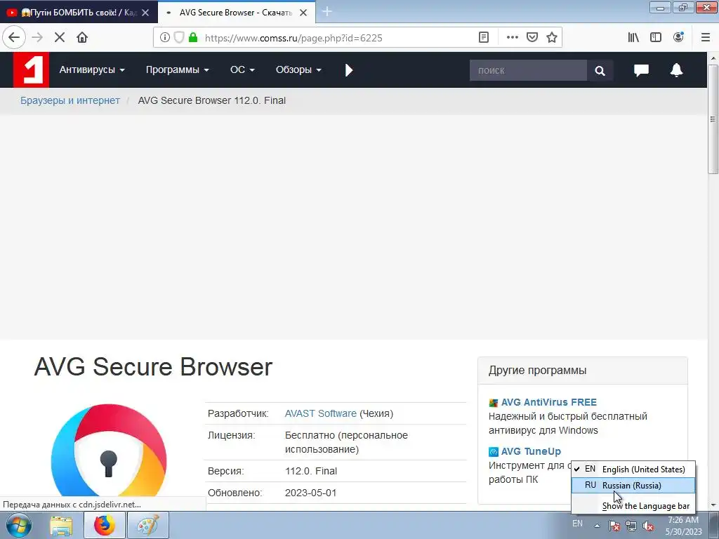Open site comments chat bubble icon
This screenshot has height=539, width=719.
coord(641,70)
